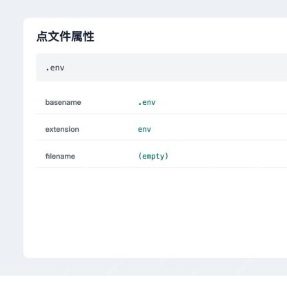This screenshot has width=287, height=287.
Task: Click the filename value '(empty)'
Action: point(153,156)
